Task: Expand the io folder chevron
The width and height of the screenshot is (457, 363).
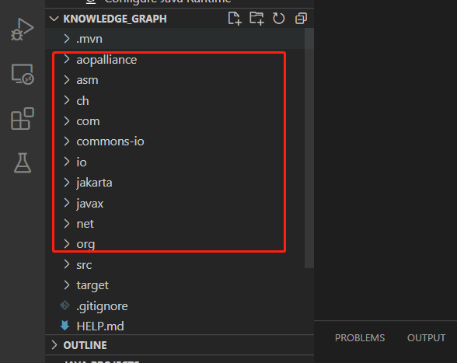Action: [x=67, y=162]
